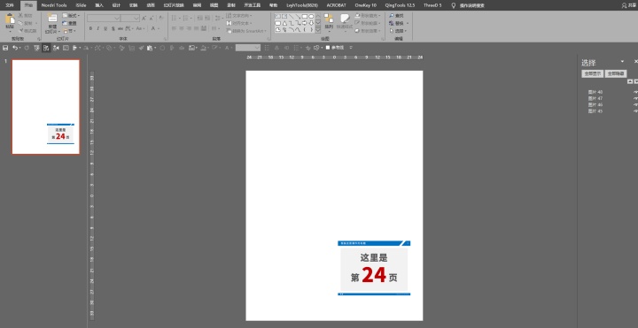
Task: Switch to the ACROBAT tab
Action: 336,5
